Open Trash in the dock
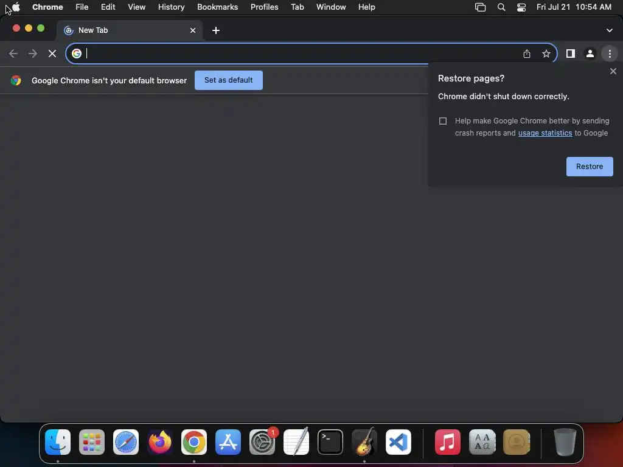 (x=565, y=442)
